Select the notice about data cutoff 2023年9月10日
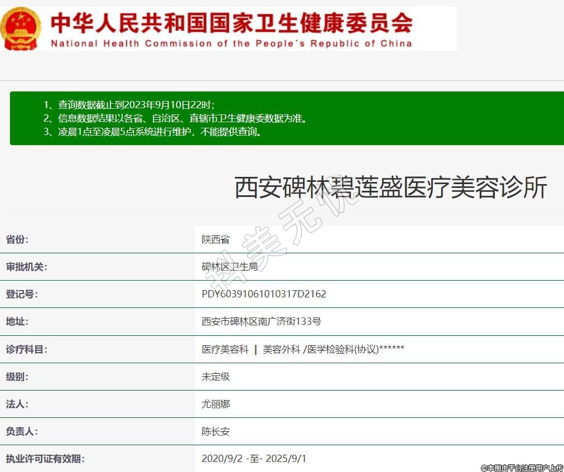 (129, 105)
